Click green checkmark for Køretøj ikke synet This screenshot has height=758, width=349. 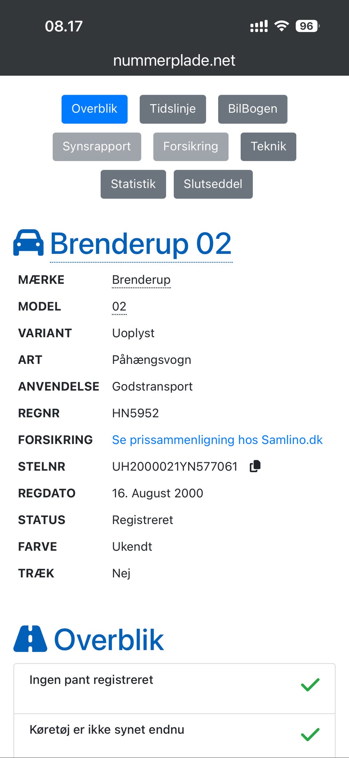pos(310,734)
